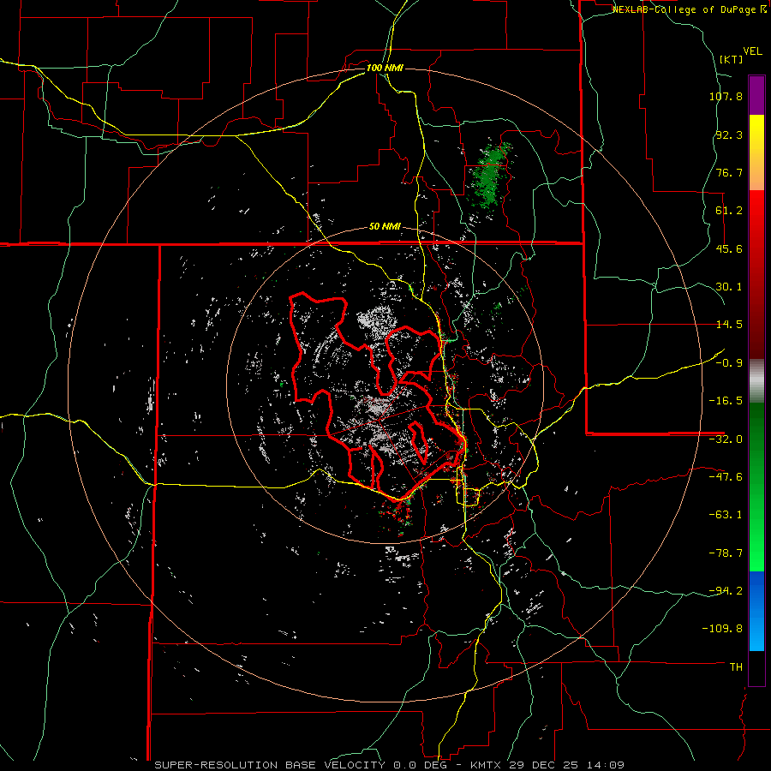Click the 100 NMI range ring label
771x771 pixels.
pos(385,68)
